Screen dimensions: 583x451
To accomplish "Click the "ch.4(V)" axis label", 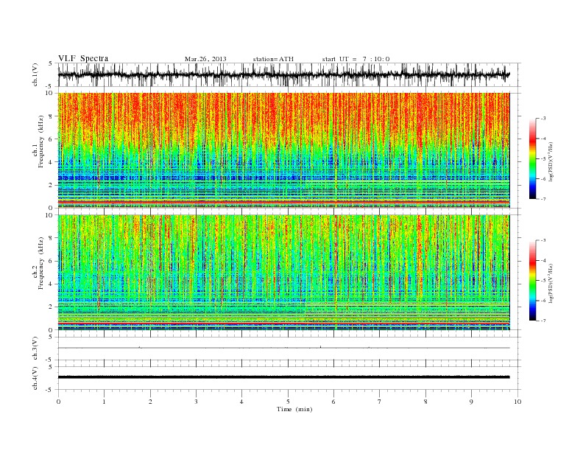I will (x=35, y=378).
